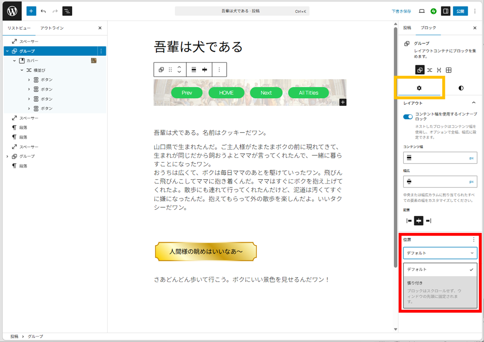The image size is (484, 342).
Task: Click the WordPress logo icon
Action: click(x=12, y=11)
